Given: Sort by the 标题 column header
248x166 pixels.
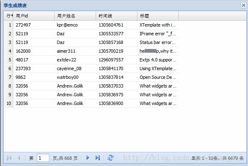Looking at the screenshot, I should [x=158, y=16].
